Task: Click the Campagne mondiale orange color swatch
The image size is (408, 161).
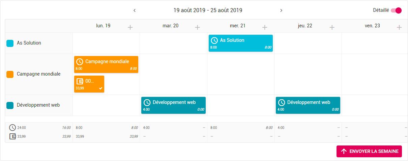Action: pyautogui.click(x=10, y=74)
